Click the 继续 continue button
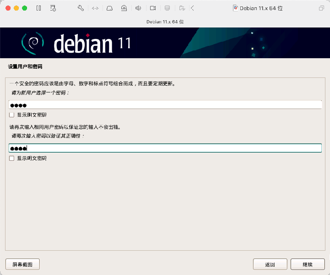This screenshot has height=275, width=330. (308, 264)
